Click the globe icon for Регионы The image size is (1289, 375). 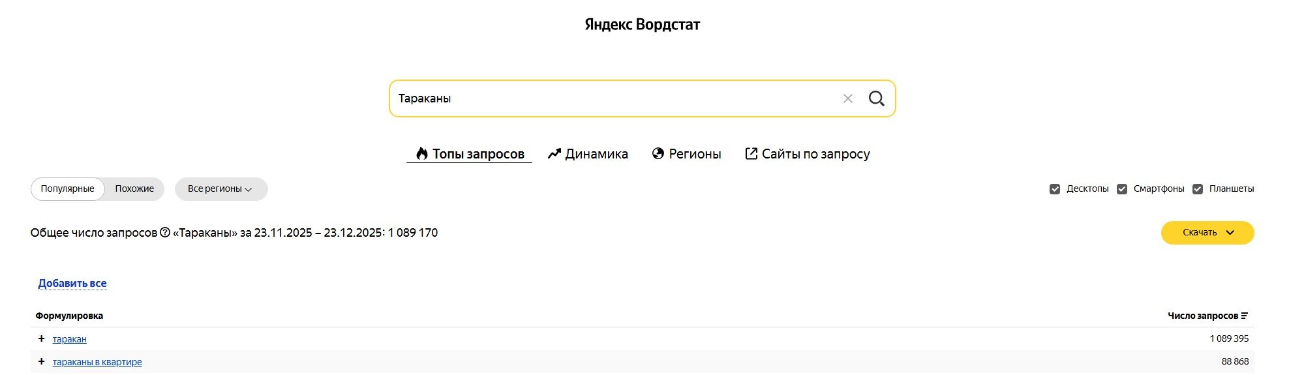(658, 153)
